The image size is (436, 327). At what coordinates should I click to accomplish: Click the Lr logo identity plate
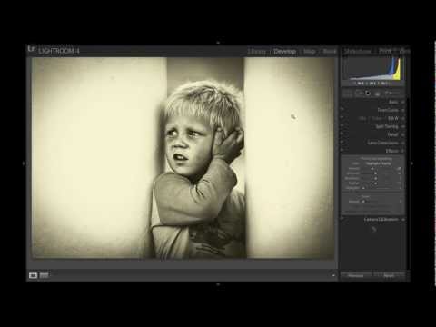[31, 48]
